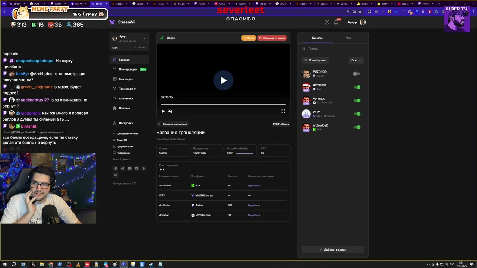Enable the PUZOHOD channel toggle
The image size is (477, 268).
coord(357,74)
